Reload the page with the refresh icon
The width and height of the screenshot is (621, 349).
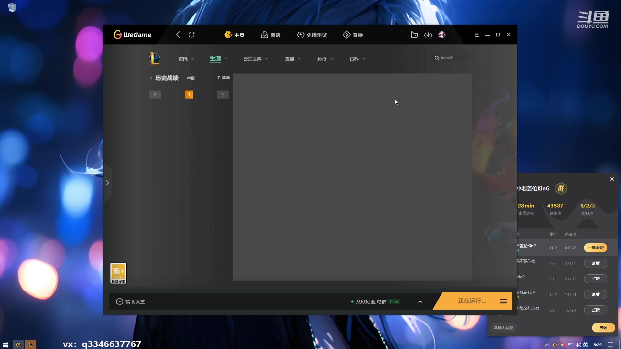tap(192, 35)
